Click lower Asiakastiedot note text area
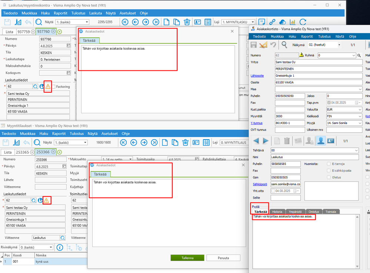Viewport: 370px width, 273px height. coord(169,213)
